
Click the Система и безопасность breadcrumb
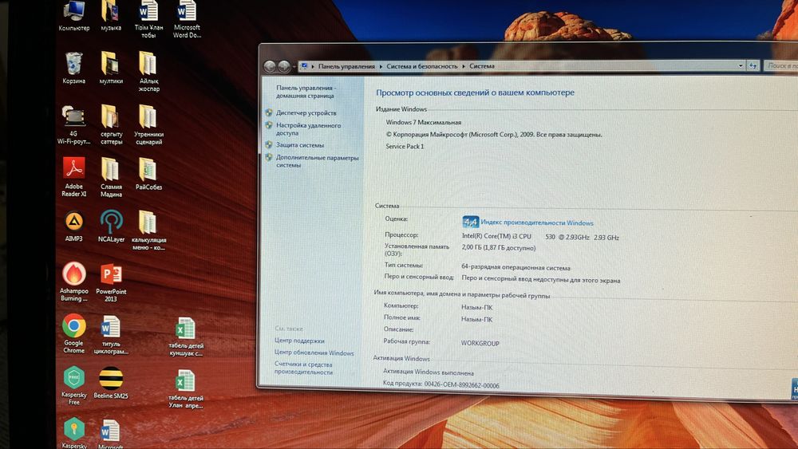422,66
